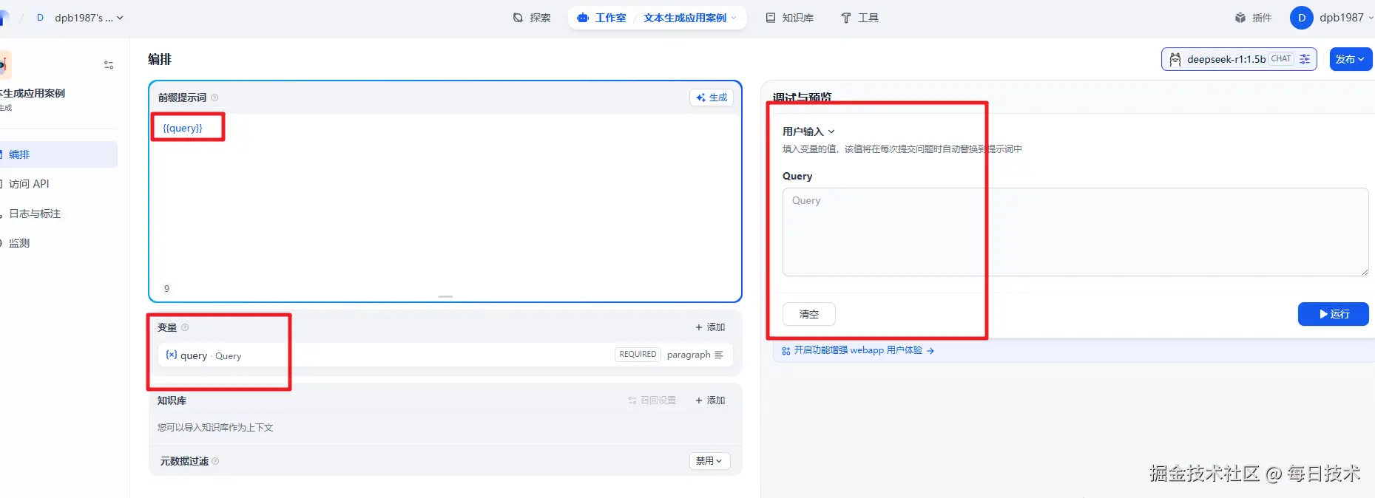The height and width of the screenshot is (498, 1375).
Task: Click the {x} variable icon
Action: [x=172, y=355]
